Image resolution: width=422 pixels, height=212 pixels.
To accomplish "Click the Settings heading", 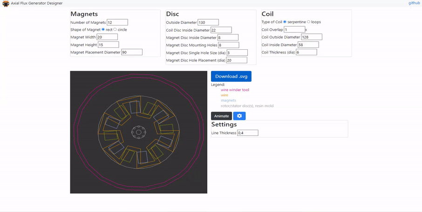I will click(x=224, y=125).
